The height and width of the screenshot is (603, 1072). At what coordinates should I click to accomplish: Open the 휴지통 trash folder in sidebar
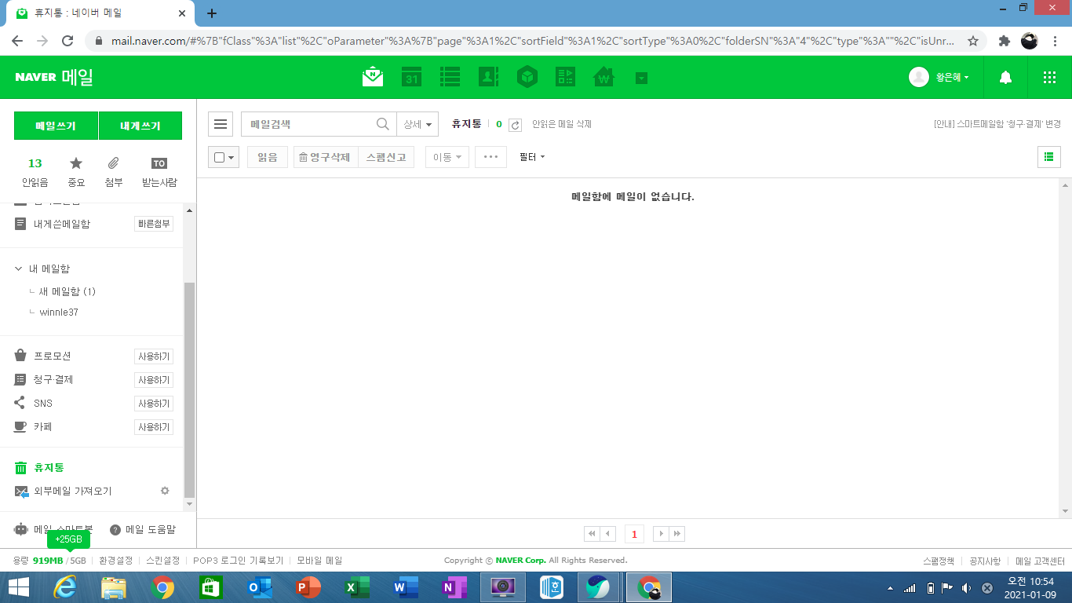point(49,468)
